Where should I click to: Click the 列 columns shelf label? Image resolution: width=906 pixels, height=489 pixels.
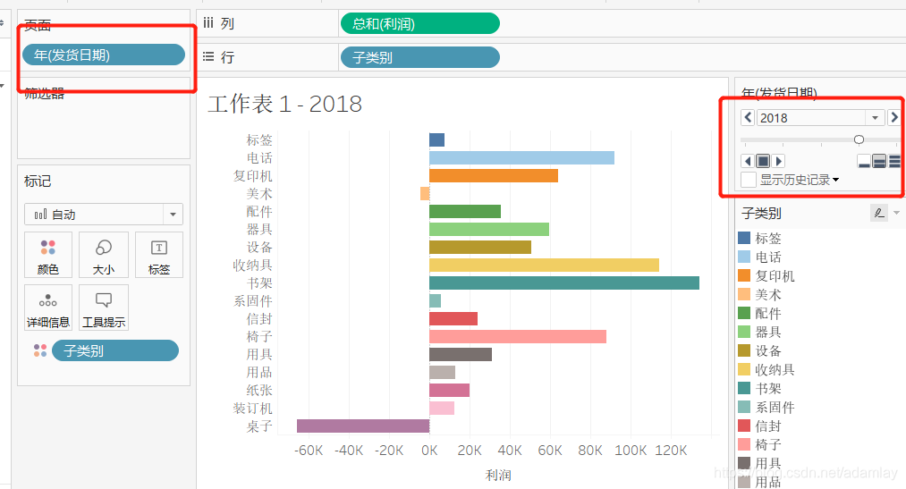click(x=227, y=23)
